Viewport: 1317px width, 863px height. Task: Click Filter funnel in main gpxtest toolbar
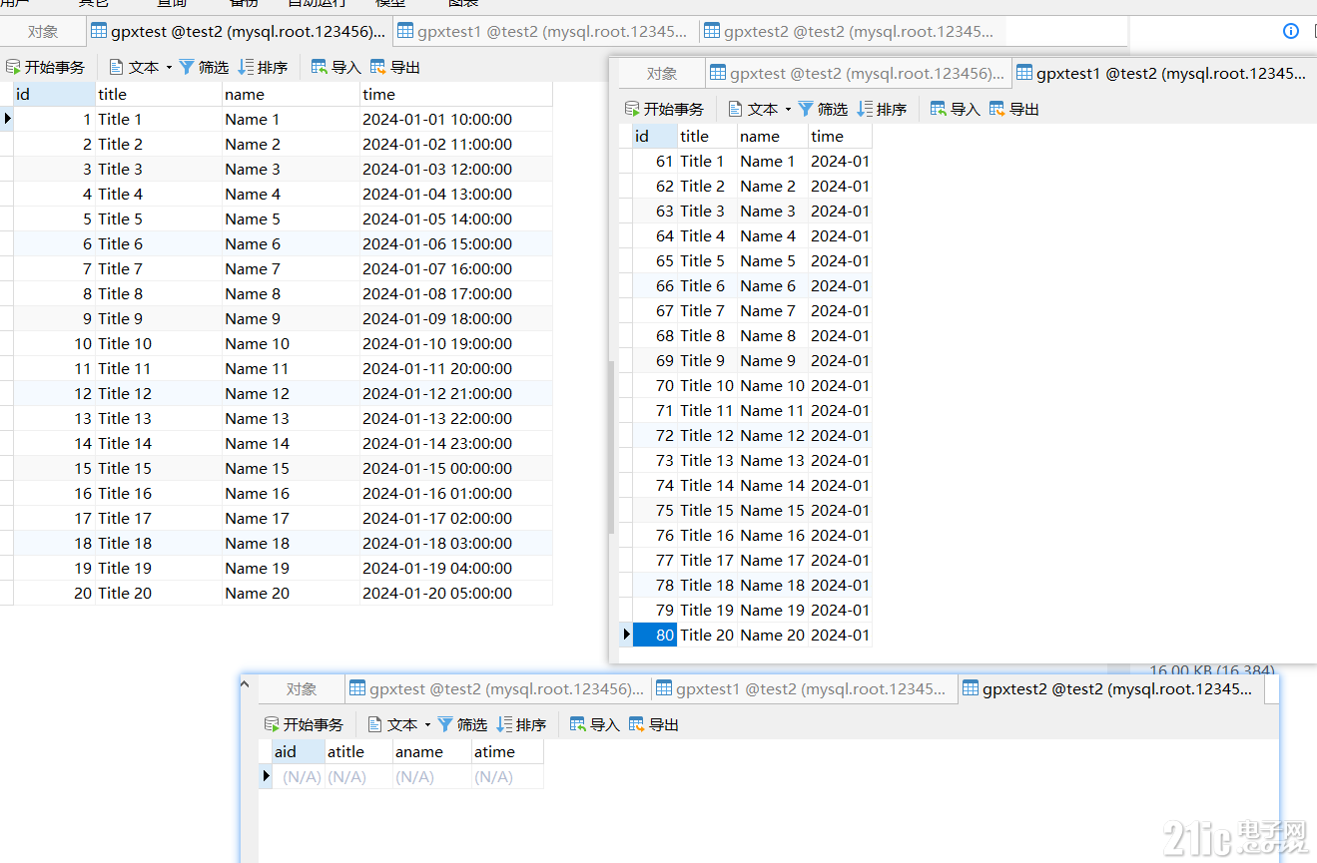tap(204, 68)
